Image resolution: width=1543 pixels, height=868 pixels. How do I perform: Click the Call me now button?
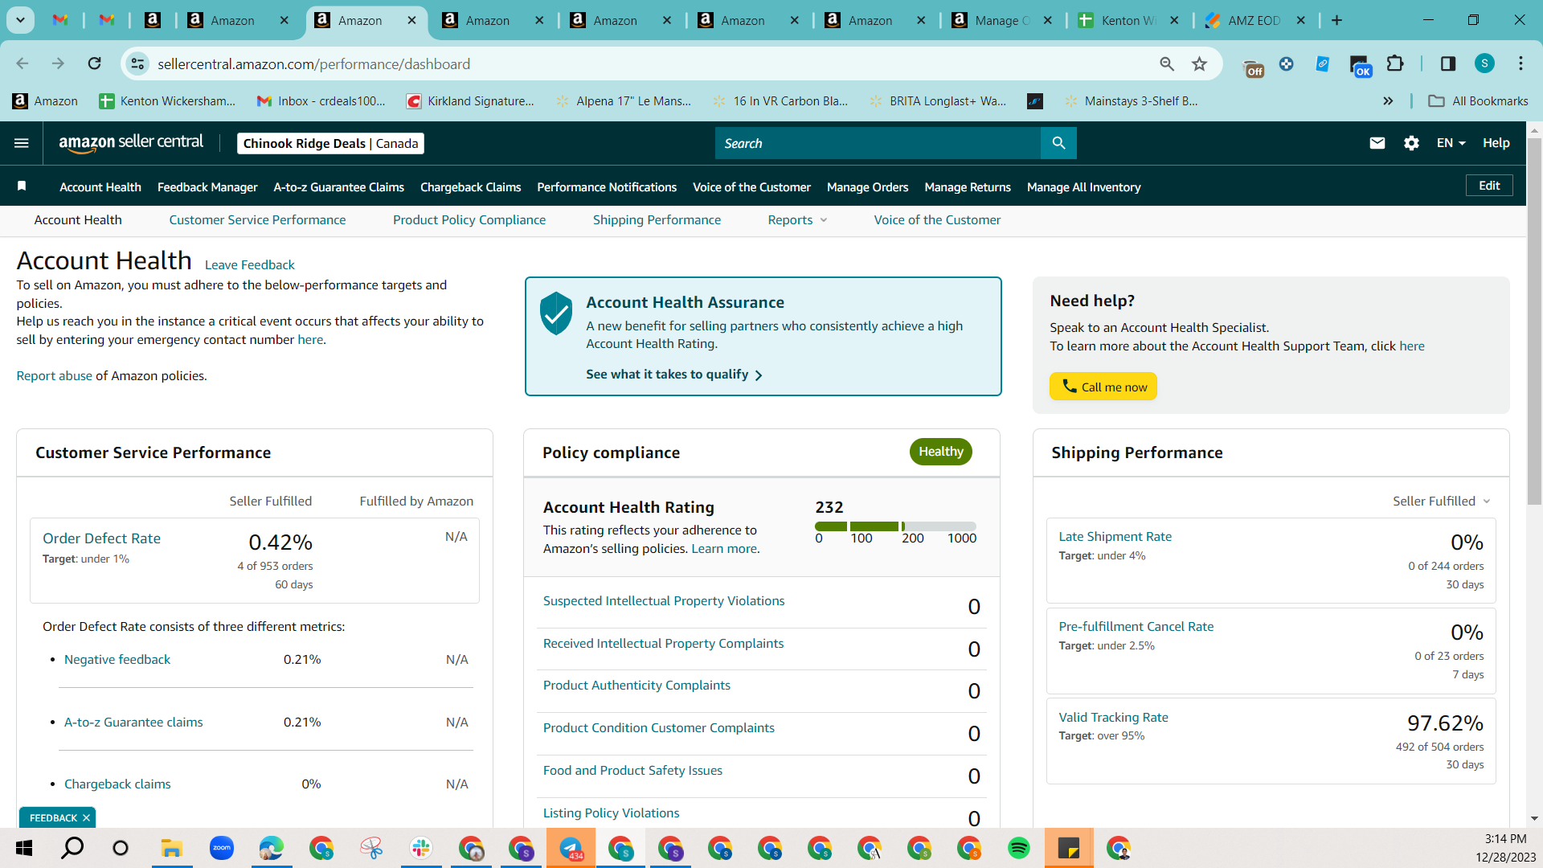(1103, 387)
